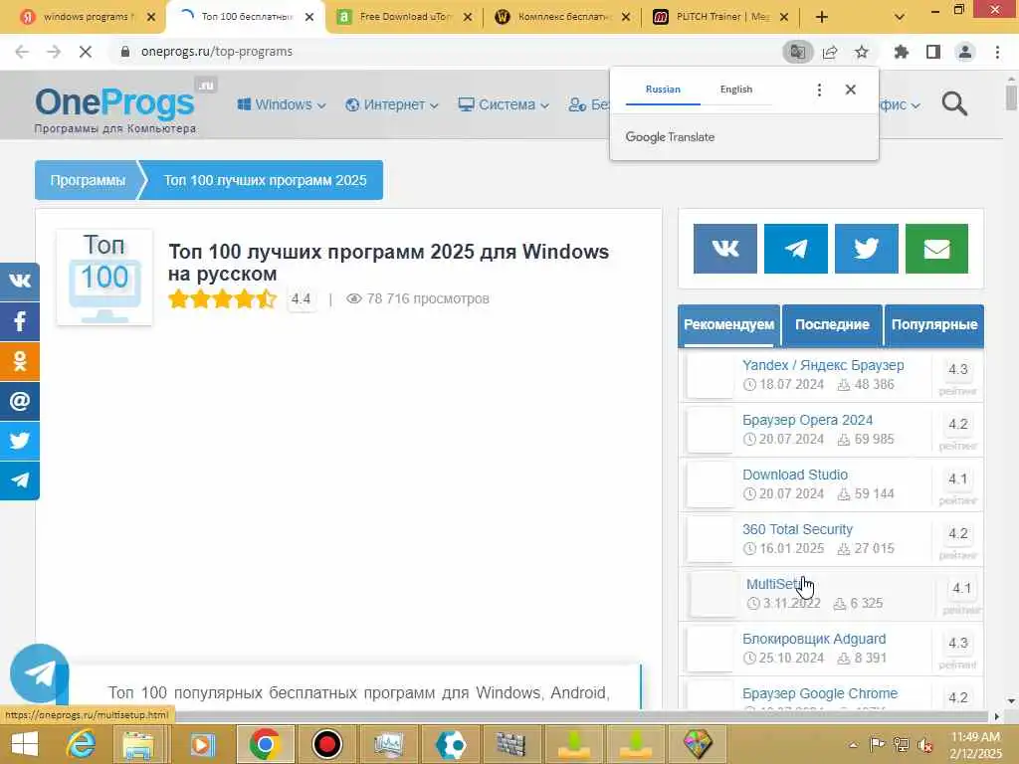Close the Google Translate popup

(x=850, y=90)
